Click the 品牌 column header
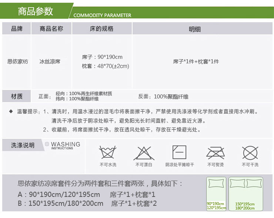 (17, 28)
